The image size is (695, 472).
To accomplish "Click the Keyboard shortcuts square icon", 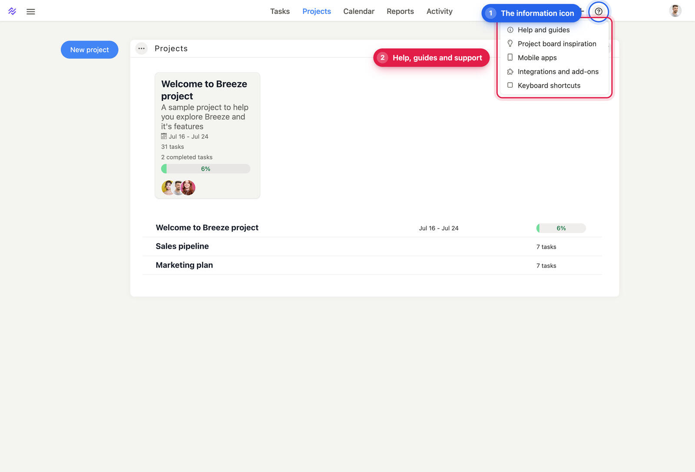I will (510, 85).
